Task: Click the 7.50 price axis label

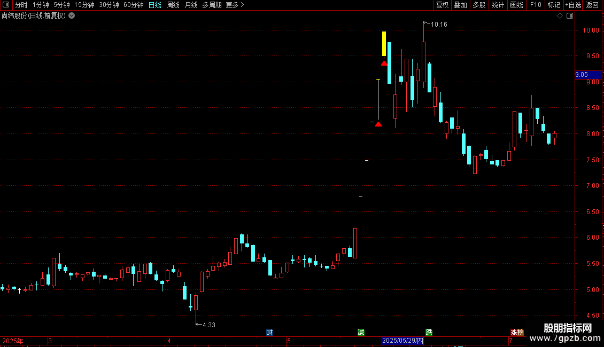Action: [593, 160]
